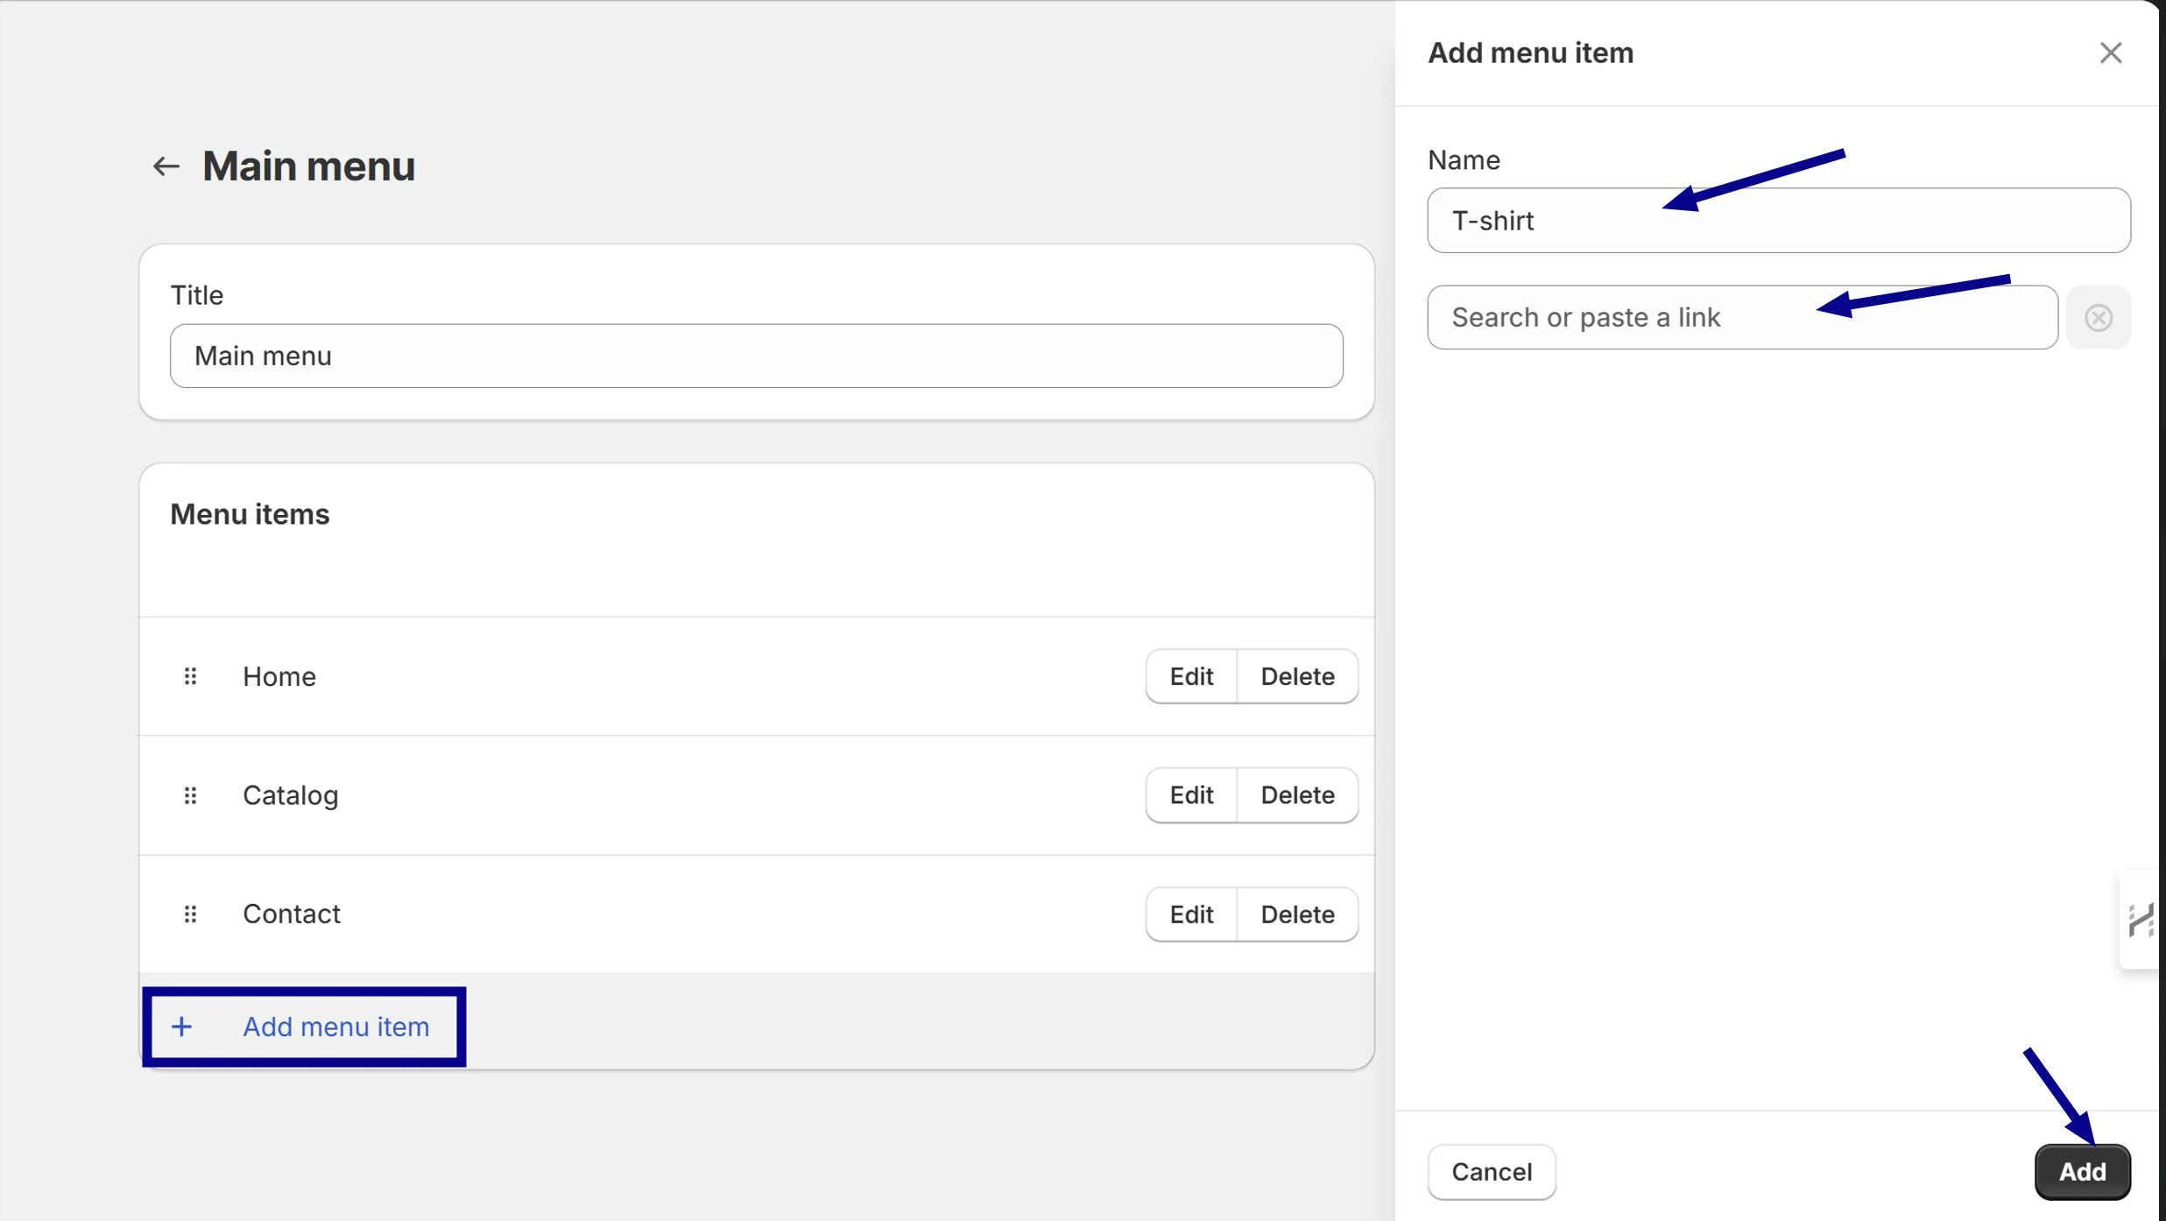Confirm with the Add button
This screenshot has width=2166, height=1221.
click(2082, 1172)
